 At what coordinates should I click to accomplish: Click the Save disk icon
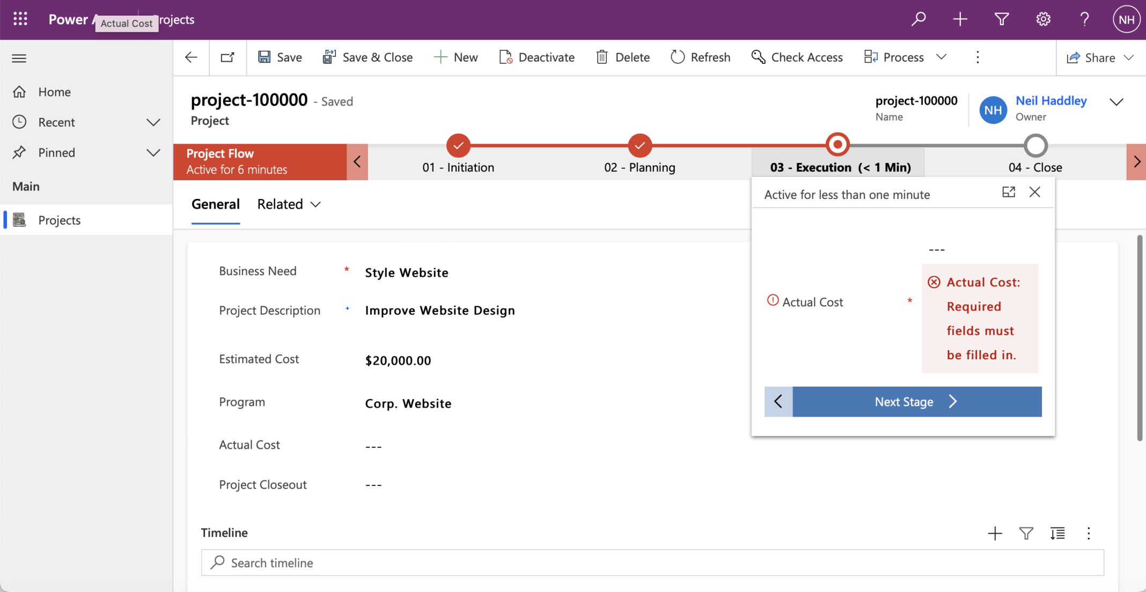coord(264,57)
